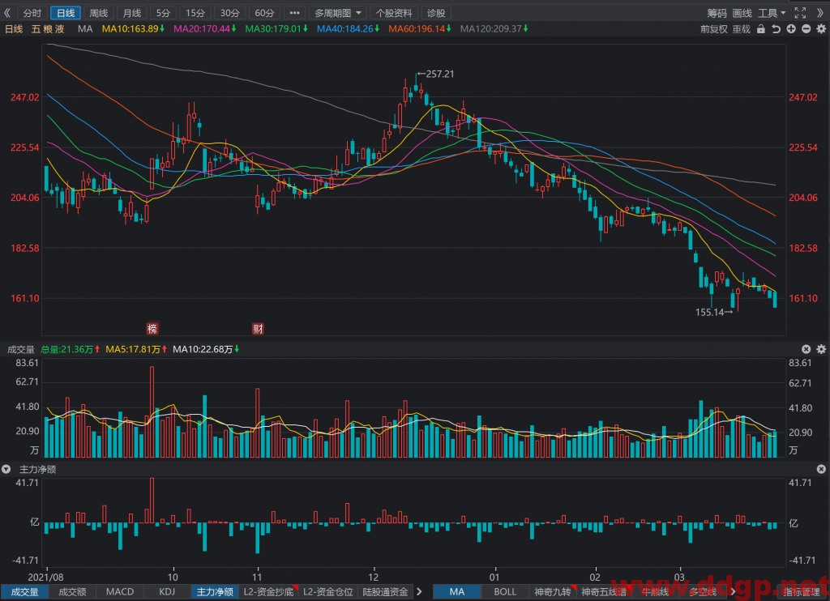Expand the 工具 tools dropdown

(x=772, y=13)
